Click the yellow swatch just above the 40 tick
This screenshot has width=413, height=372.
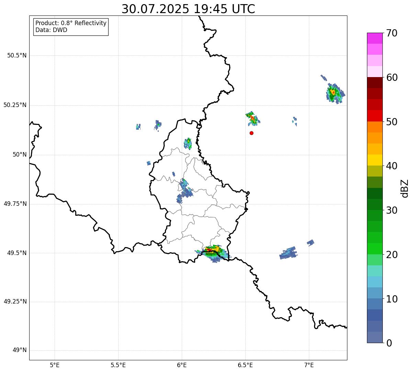(375, 160)
